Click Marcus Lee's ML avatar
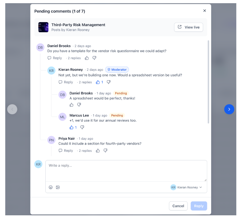 pos(63,117)
